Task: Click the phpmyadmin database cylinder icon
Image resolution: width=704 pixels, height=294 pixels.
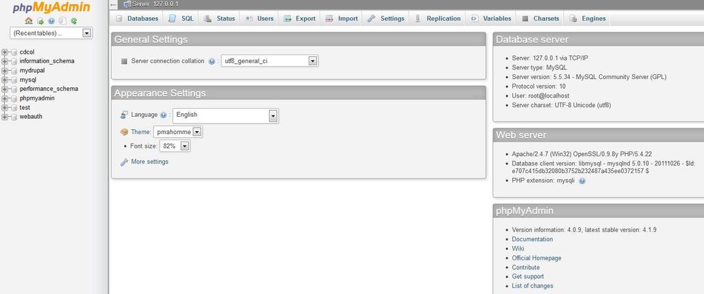Action: pos(14,98)
